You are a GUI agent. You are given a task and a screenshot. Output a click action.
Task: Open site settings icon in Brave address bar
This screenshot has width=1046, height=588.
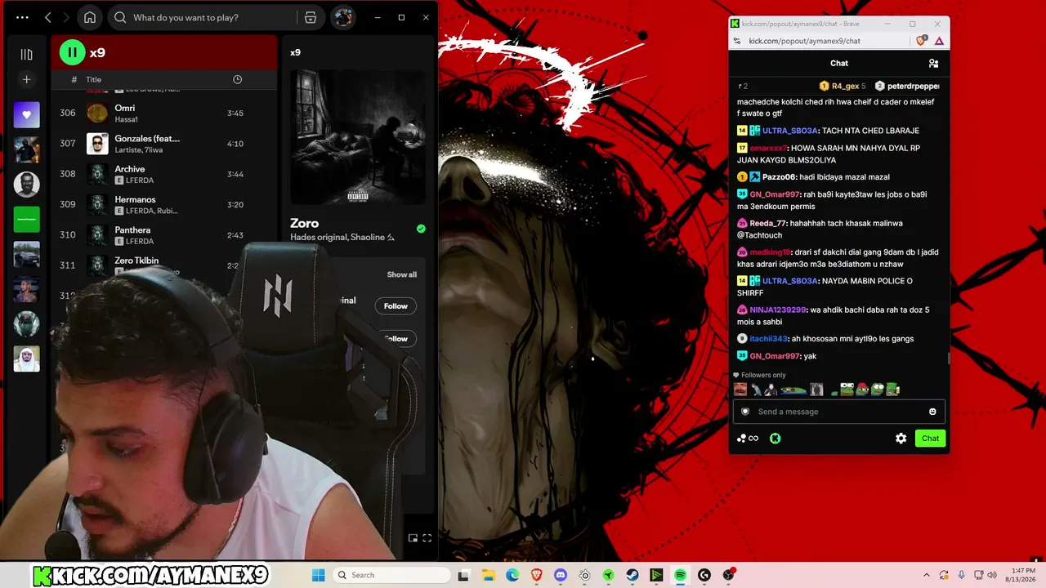pyautogui.click(x=737, y=41)
